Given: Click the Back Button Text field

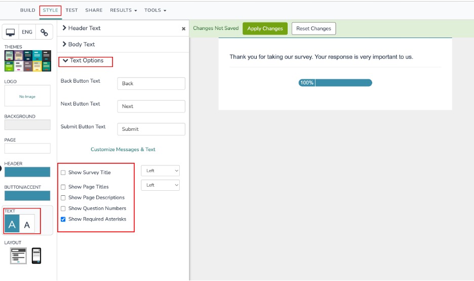Looking at the screenshot, I should pos(151,83).
